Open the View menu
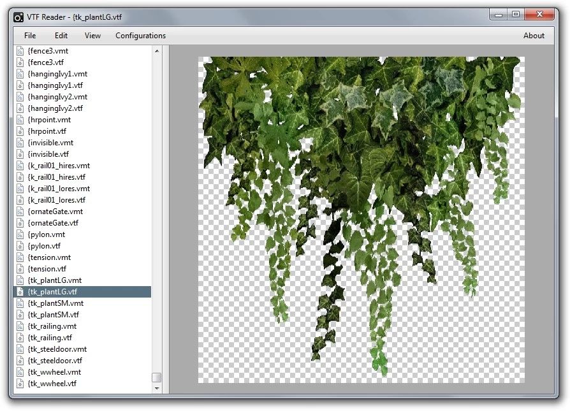The width and height of the screenshot is (570, 411). pyautogui.click(x=92, y=36)
